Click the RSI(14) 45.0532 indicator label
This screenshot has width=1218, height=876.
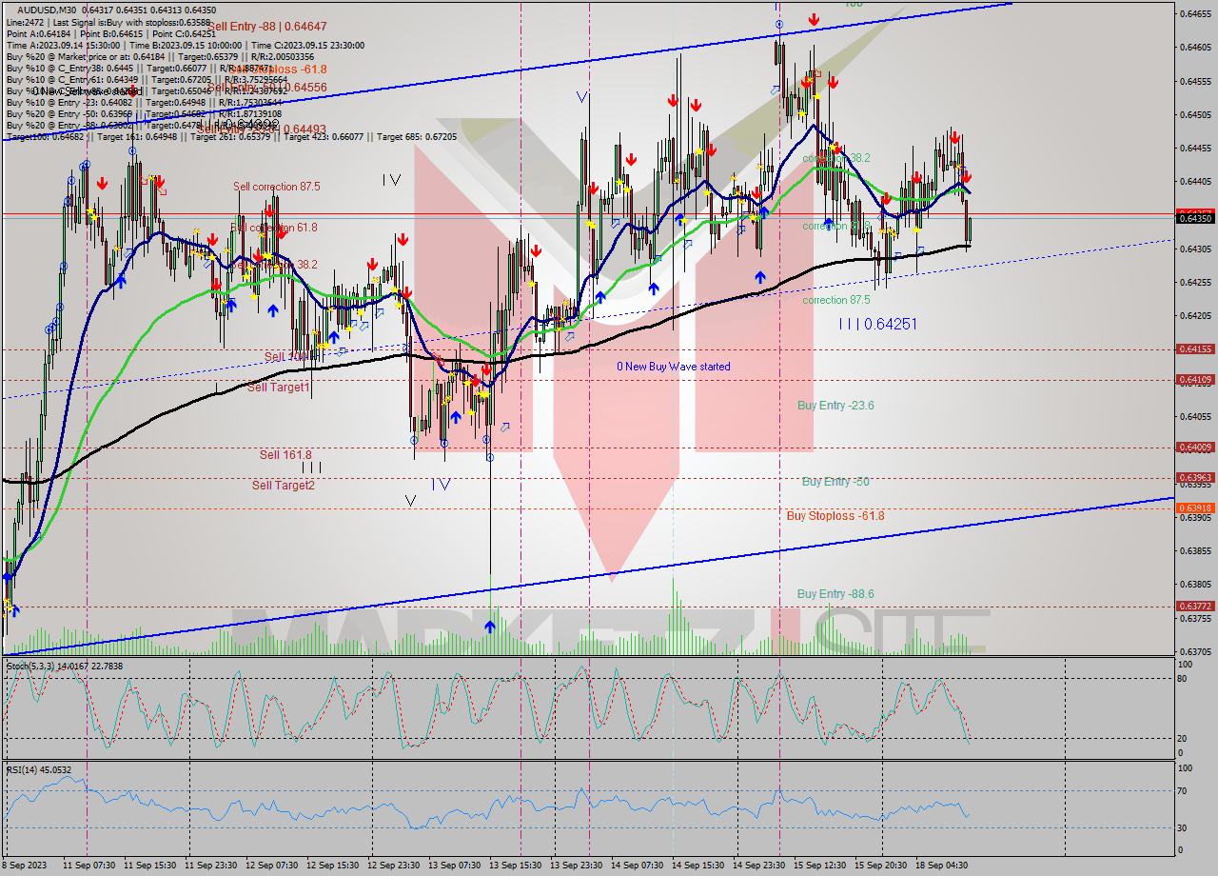(x=39, y=769)
